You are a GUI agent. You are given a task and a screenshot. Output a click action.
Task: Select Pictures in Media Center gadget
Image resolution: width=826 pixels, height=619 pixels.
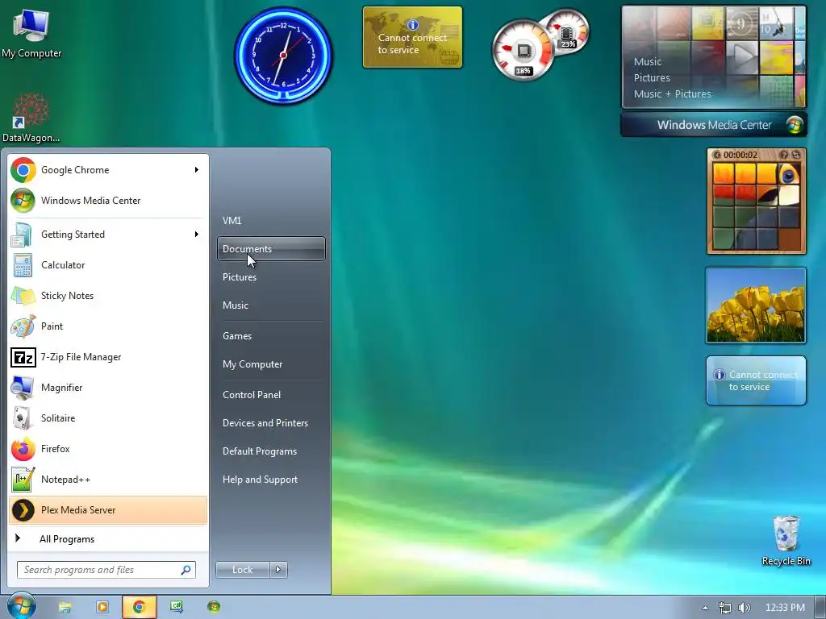652,78
